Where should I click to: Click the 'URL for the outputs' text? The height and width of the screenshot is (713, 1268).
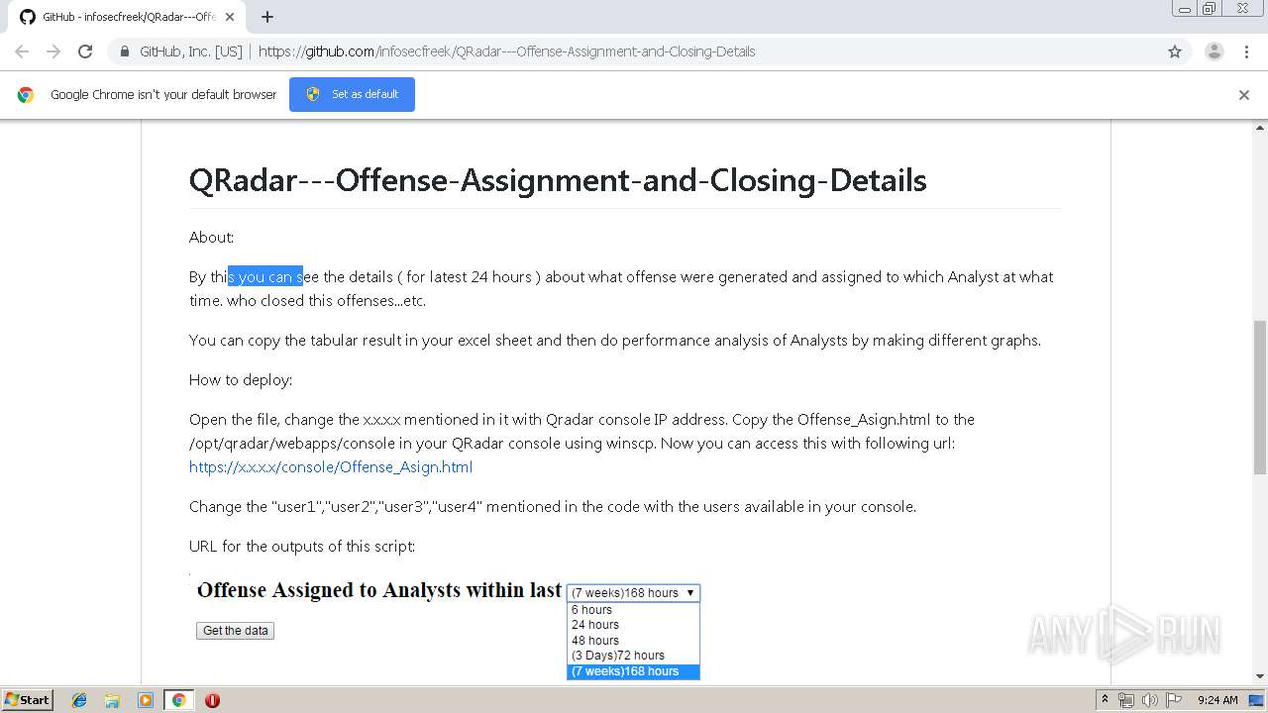coord(302,547)
